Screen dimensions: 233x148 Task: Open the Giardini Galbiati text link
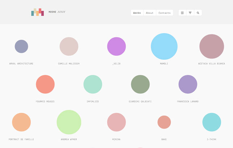pos(140,101)
